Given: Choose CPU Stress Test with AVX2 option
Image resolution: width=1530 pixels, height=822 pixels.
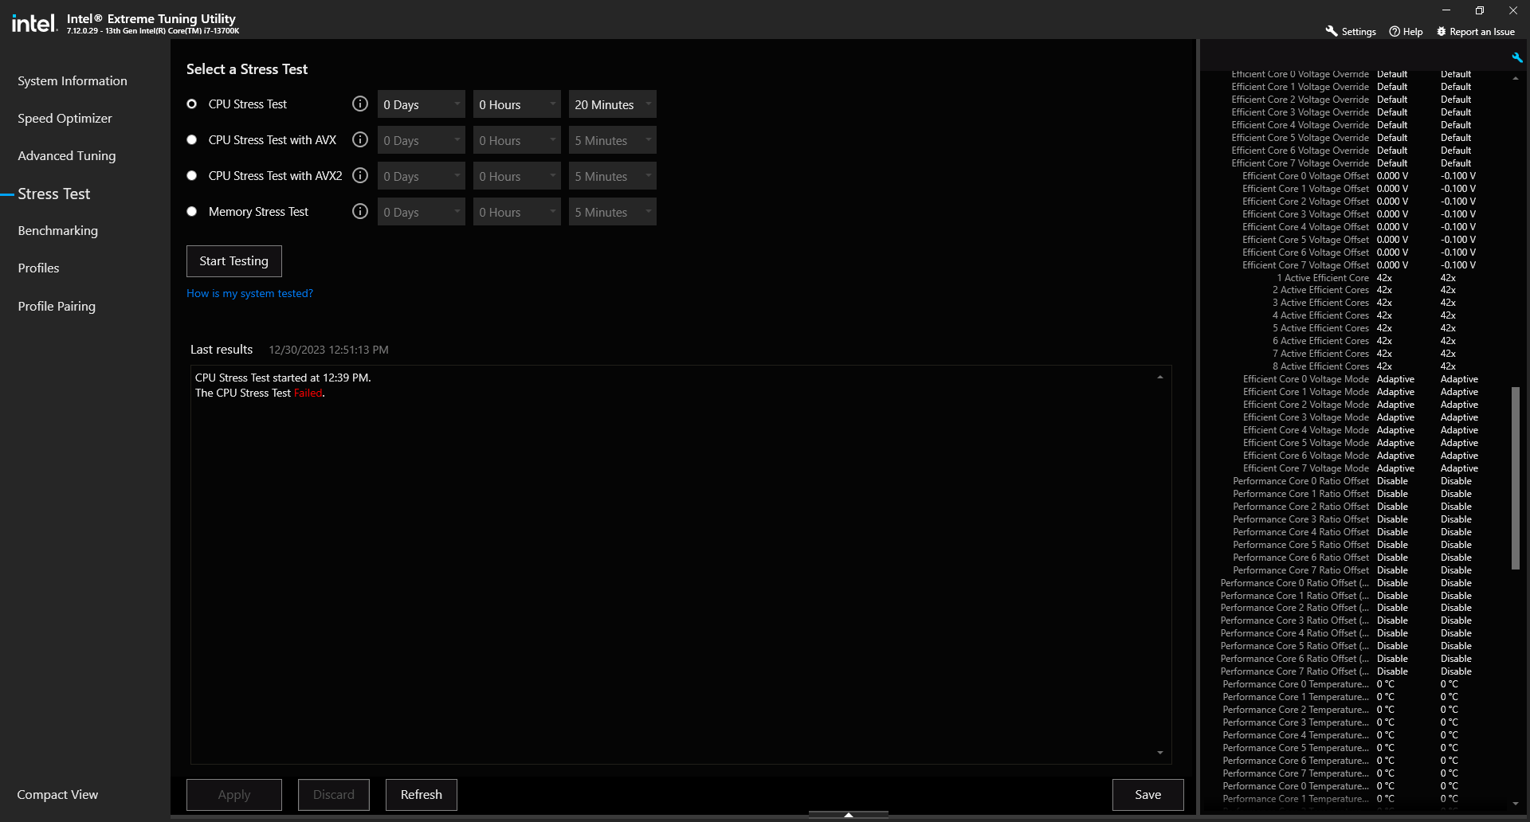Looking at the screenshot, I should (191, 176).
